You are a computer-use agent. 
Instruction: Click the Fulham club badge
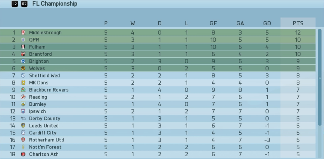(23, 47)
